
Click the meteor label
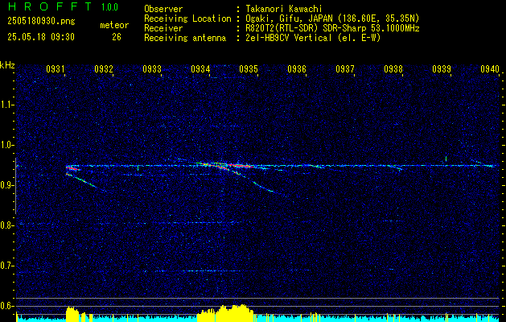point(114,25)
